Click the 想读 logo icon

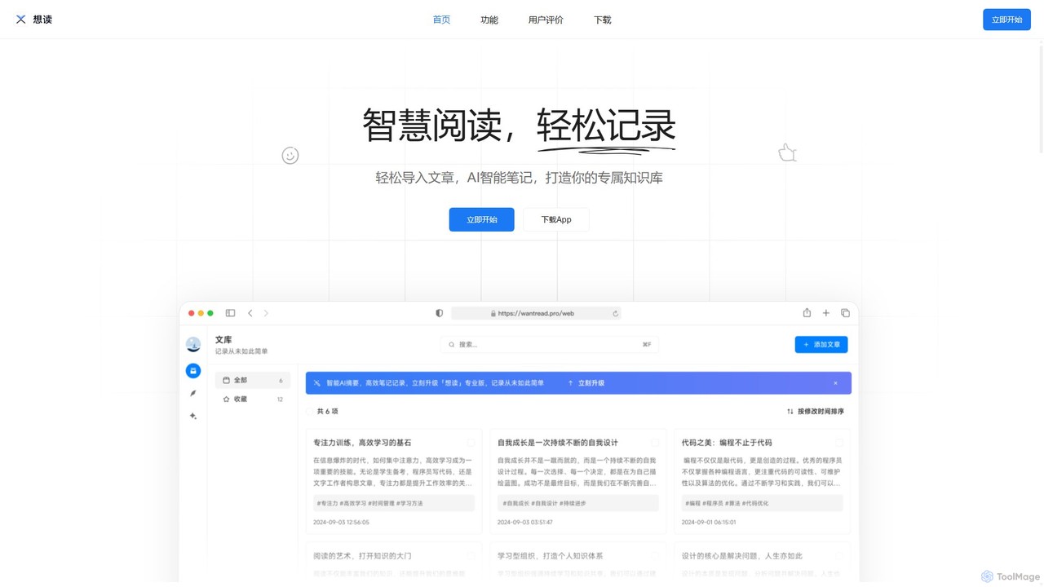click(x=21, y=19)
